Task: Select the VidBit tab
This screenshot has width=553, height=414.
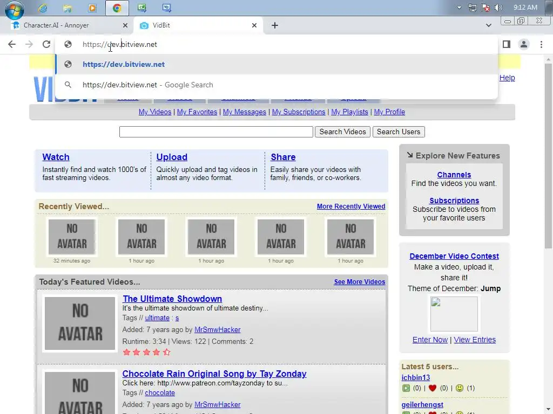Action: tap(198, 25)
